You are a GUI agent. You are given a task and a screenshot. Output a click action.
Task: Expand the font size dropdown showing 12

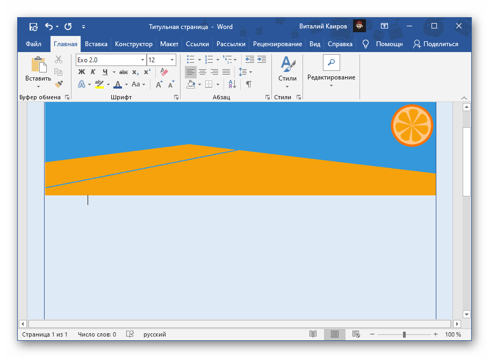[x=172, y=60]
